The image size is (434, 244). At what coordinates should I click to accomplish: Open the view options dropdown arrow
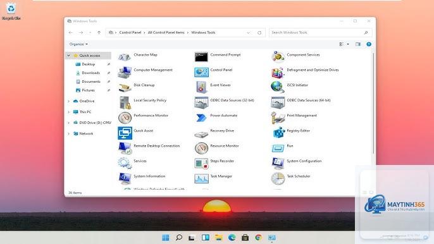pyautogui.click(x=348, y=44)
